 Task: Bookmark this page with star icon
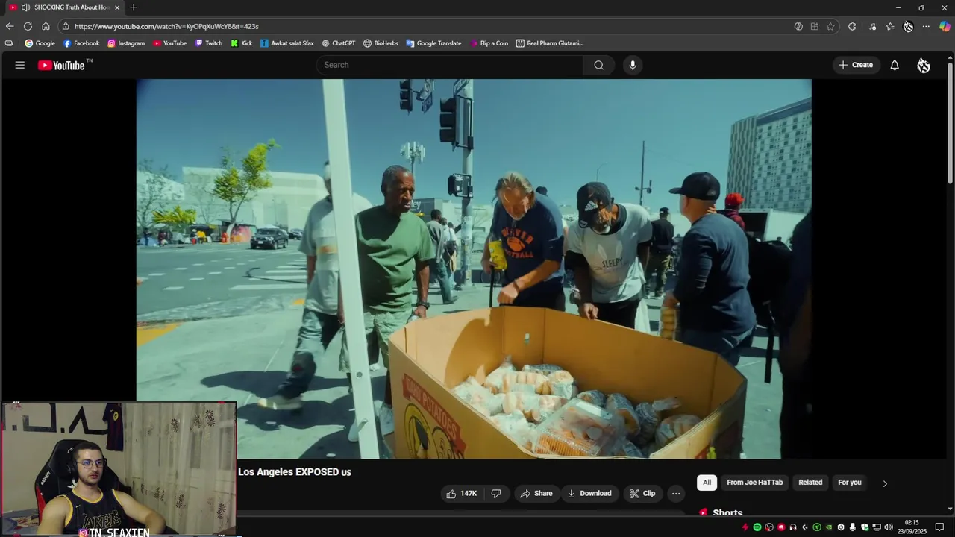click(830, 26)
